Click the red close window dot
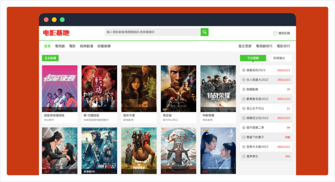This screenshot has width=335, height=182. coord(46,20)
